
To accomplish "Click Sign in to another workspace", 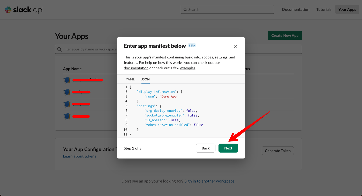I will click(x=209, y=181).
